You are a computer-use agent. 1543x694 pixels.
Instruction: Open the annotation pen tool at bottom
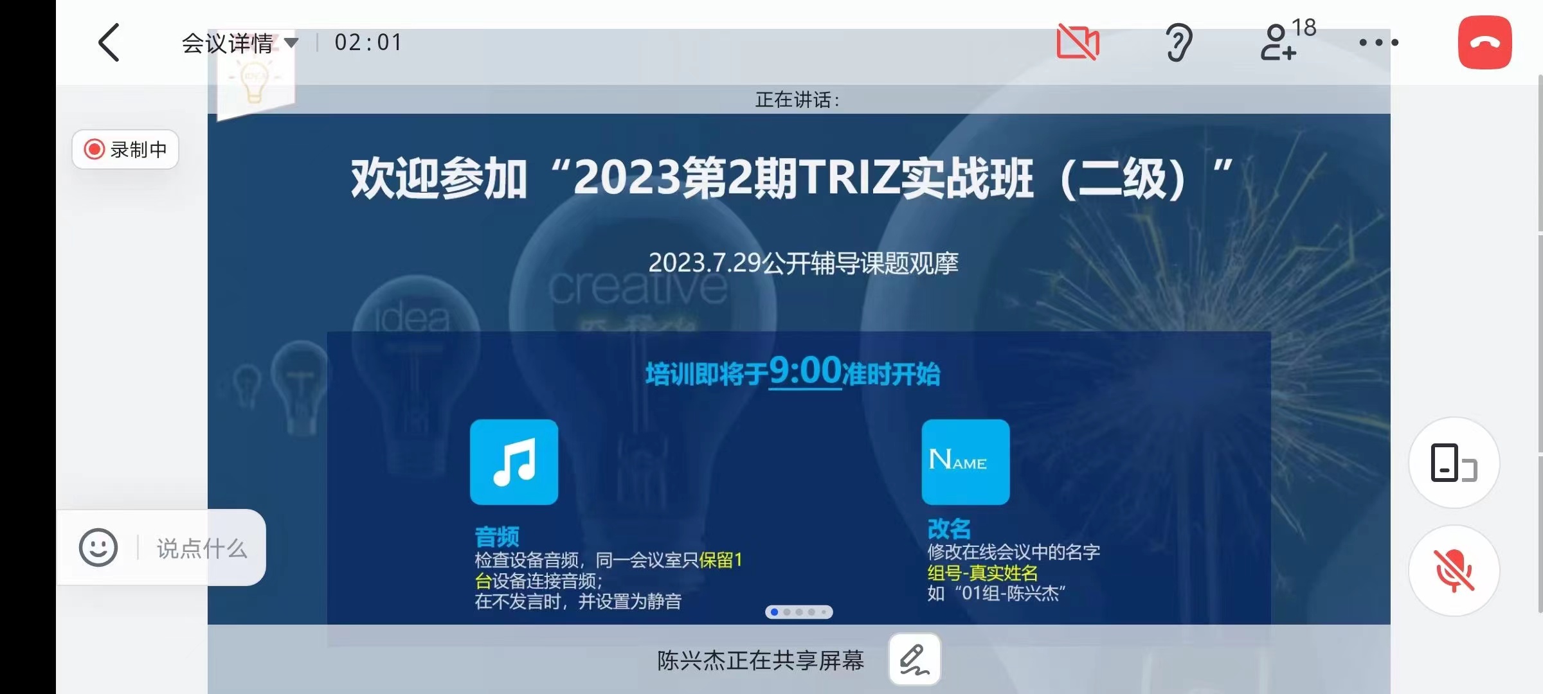pyautogui.click(x=914, y=659)
